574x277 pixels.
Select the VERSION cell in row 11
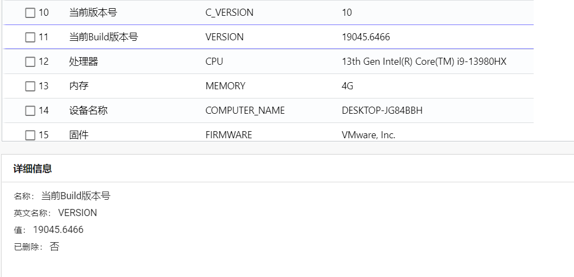point(225,37)
